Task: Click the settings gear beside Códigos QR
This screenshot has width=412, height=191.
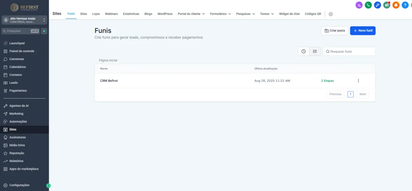Action: pyautogui.click(x=331, y=14)
